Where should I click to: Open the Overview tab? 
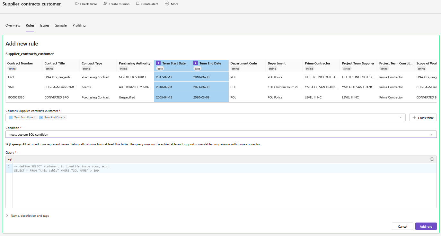(x=13, y=25)
